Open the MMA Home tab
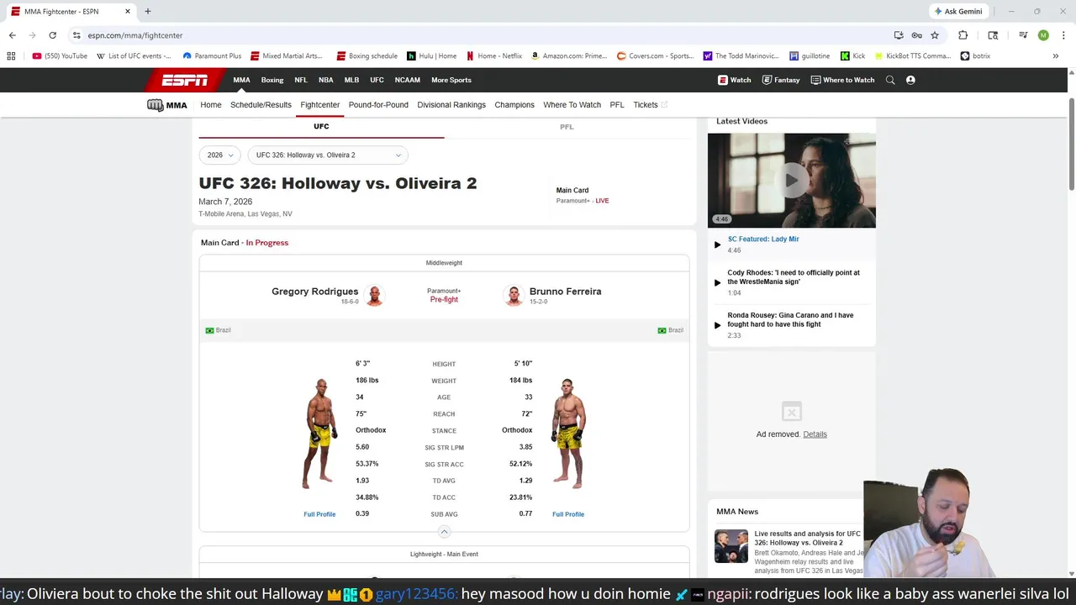Screen dimensions: 1076x605 point(211,105)
